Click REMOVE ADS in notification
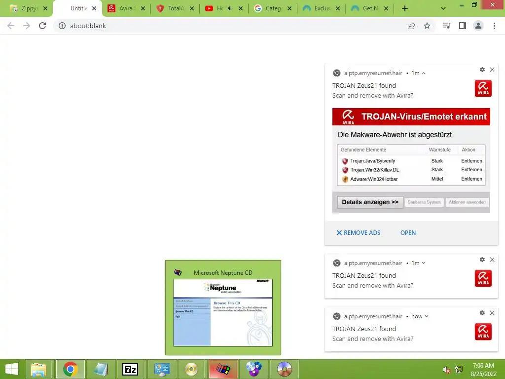This screenshot has width=505, height=379. click(x=359, y=233)
